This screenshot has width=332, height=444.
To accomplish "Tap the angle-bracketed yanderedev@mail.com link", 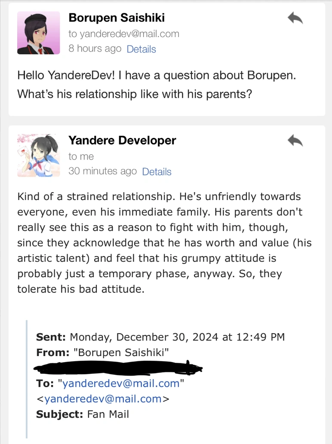I will [103, 399].
